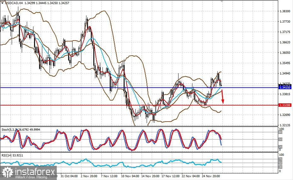Click the Stochastic 80 level label
Viewport: 293px width, 180px height.
[280, 132]
